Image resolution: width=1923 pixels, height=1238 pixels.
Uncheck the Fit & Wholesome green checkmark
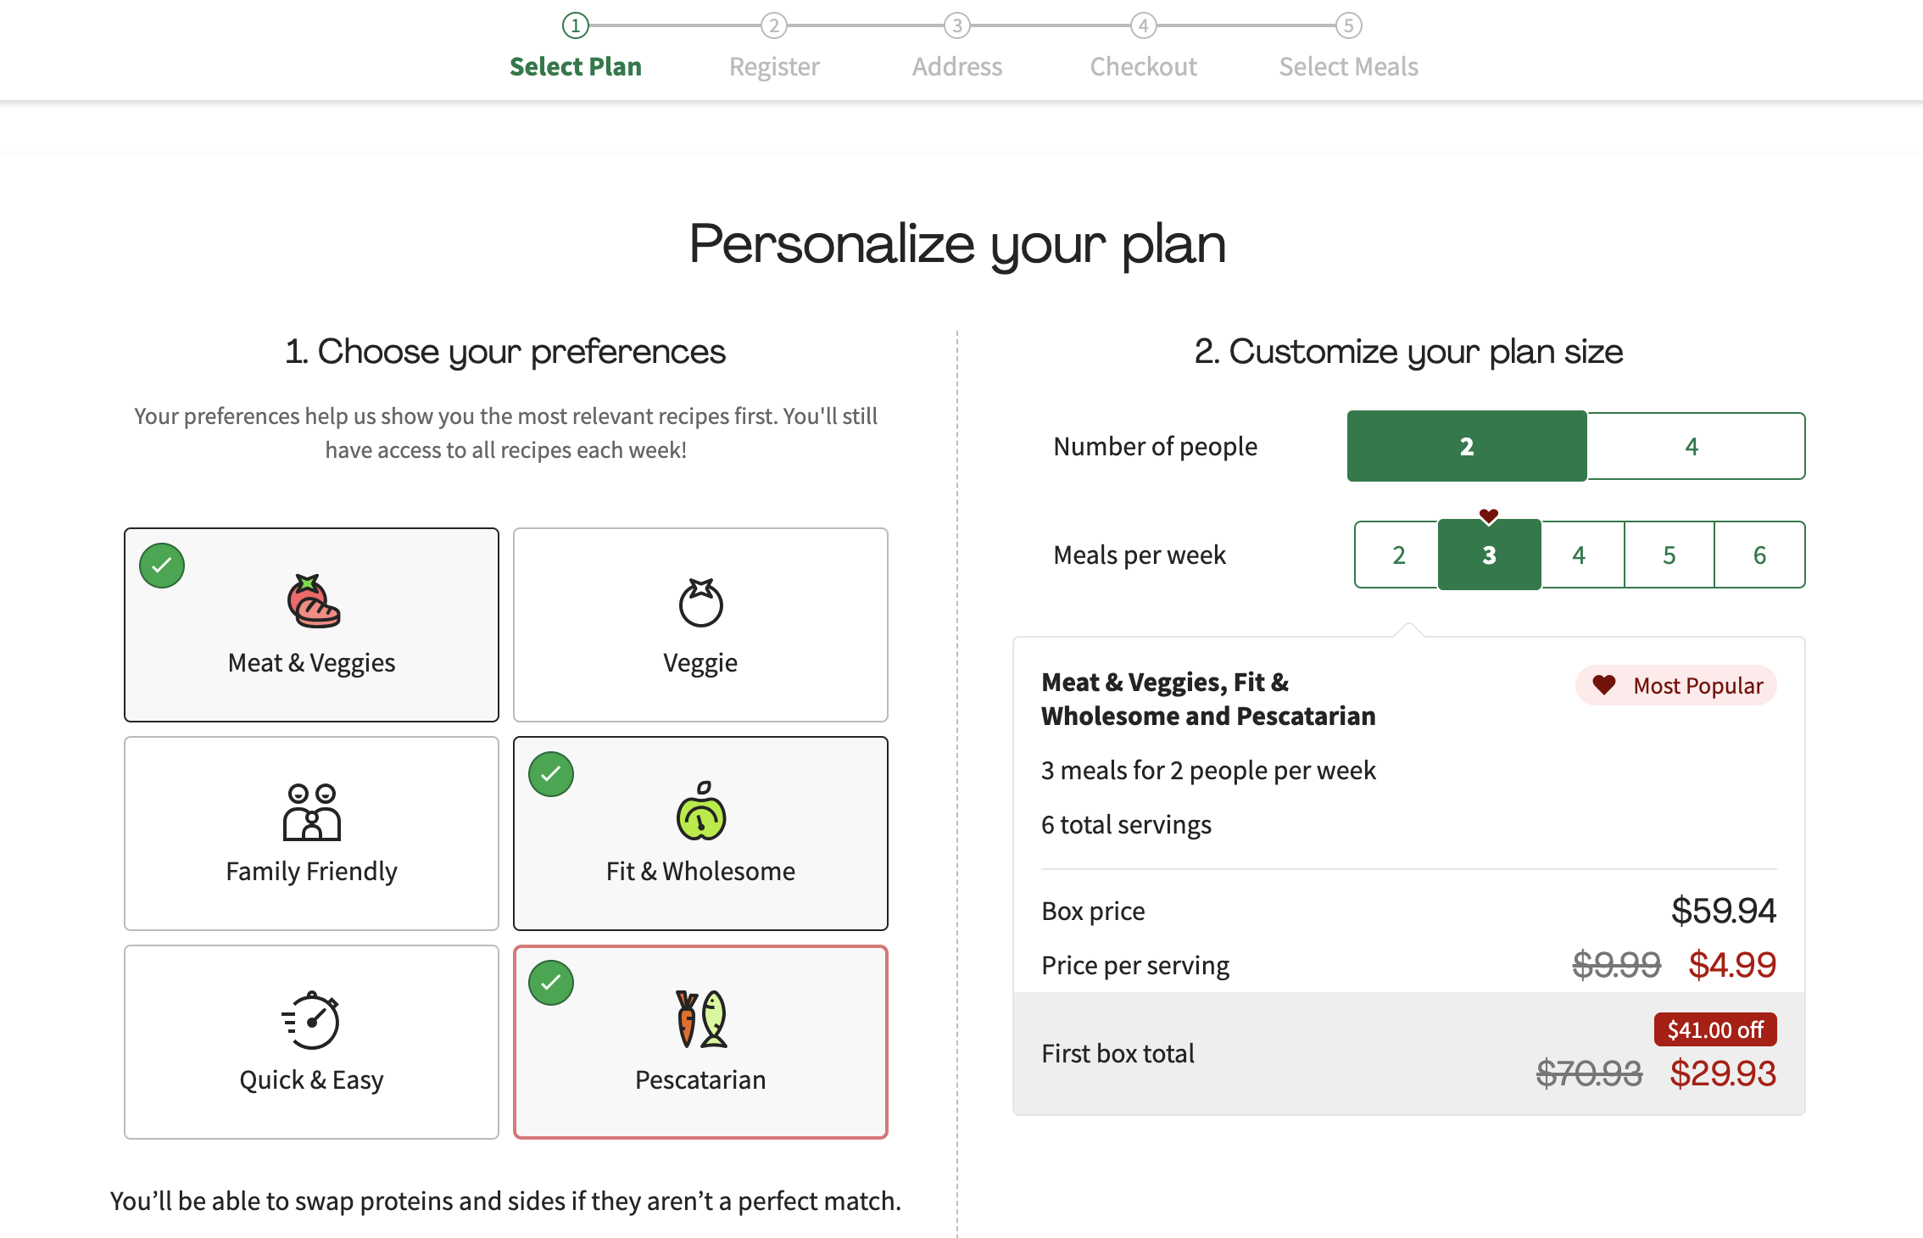point(551,774)
